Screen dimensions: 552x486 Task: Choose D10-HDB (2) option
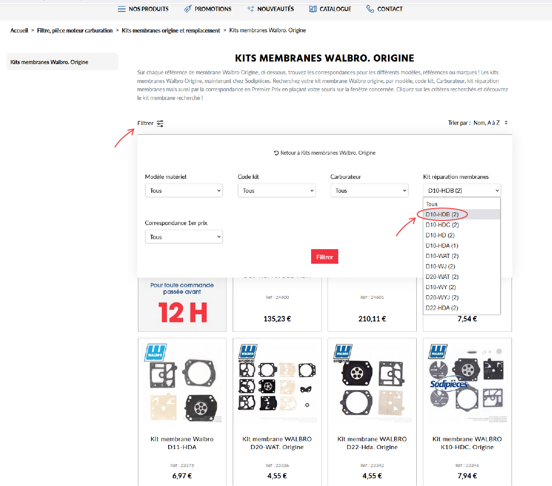click(461, 214)
